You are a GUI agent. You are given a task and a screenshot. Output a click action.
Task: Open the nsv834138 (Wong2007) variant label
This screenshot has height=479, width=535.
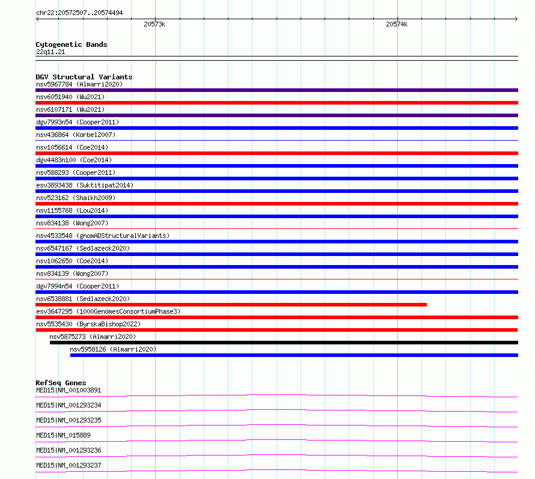coord(72,223)
